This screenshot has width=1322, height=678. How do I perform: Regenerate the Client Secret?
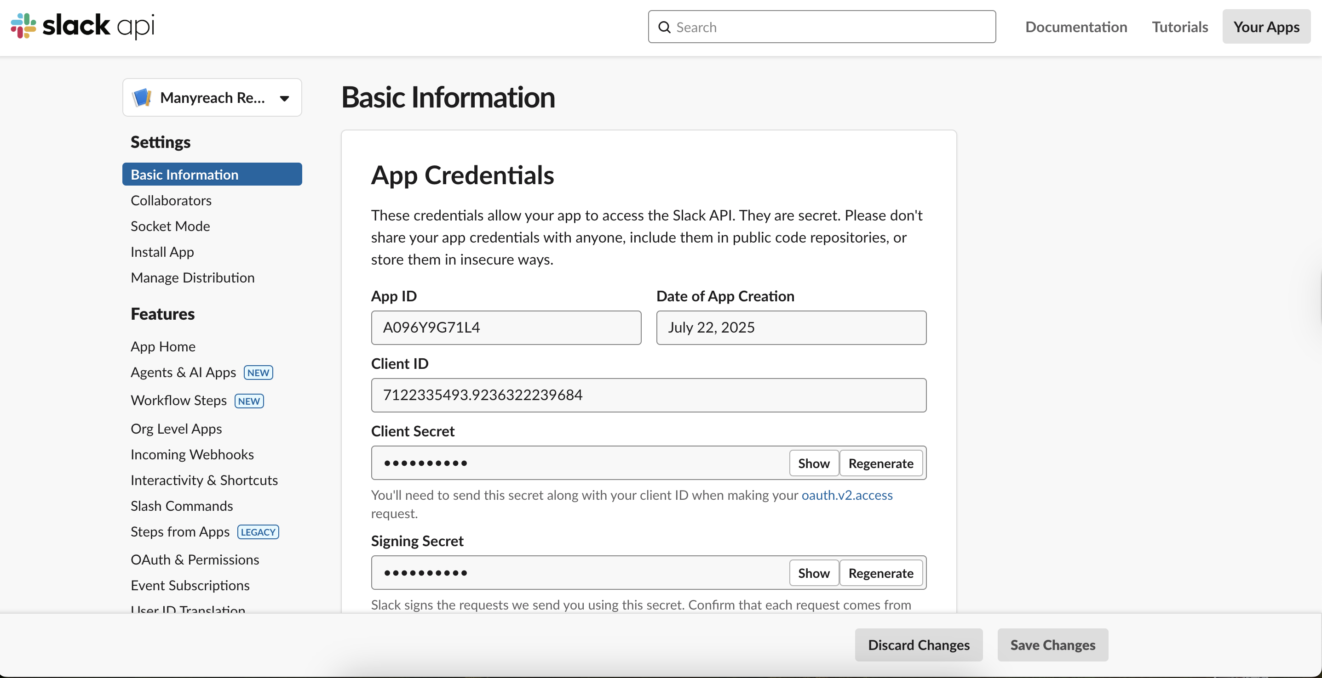(x=881, y=463)
